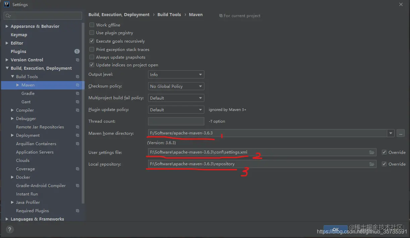The width and height of the screenshot is (410, 238).
Task: Expand the Docker node arrow
Action: 12,177
